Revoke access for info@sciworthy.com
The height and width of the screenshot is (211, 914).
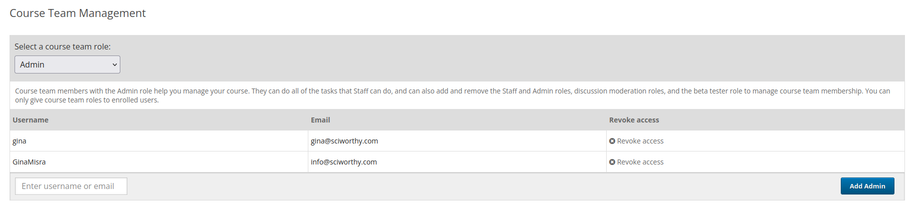click(x=636, y=162)
